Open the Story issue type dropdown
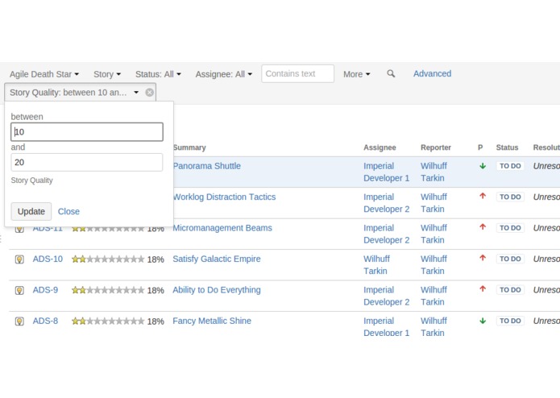Screen dimensions: 560x398 (107, 74)
